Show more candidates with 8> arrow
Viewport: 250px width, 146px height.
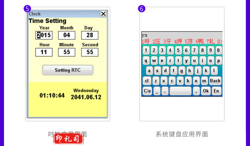coord(220,41)
